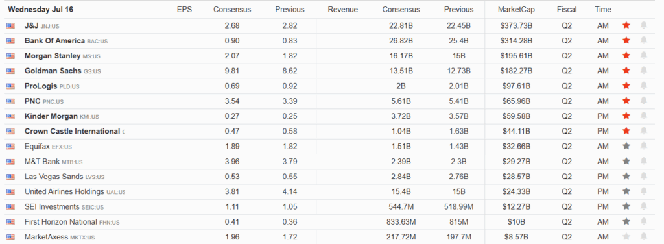Select the 833.63M revenue consensus cell

[401, 221]
